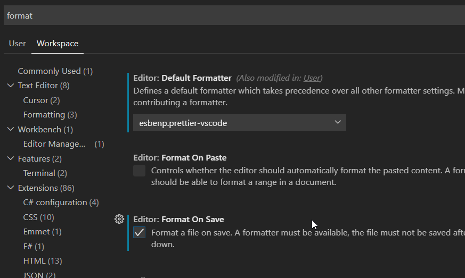Screen dimensions: 465x278
Task: Collapse the Text Editor tree section
Action: (10, 86)
